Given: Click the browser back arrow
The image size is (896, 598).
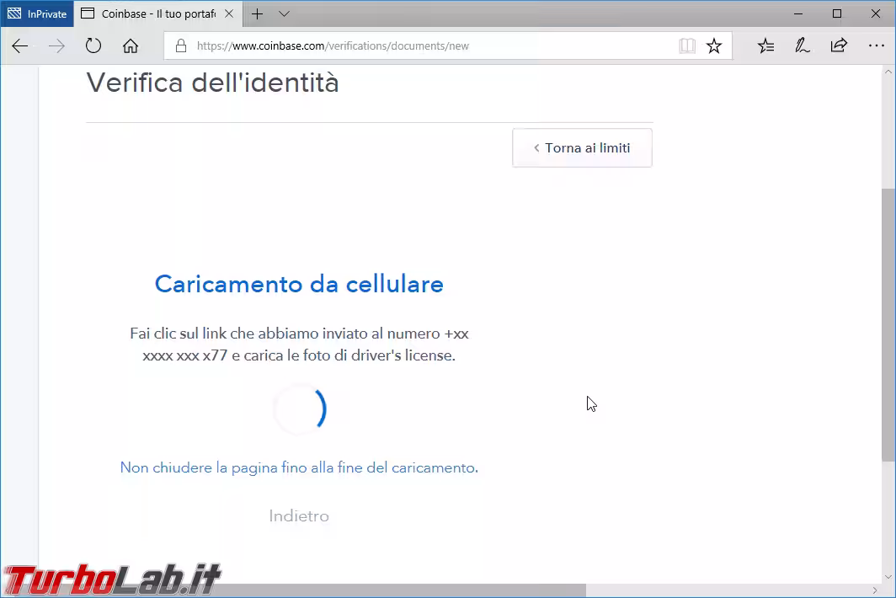Looking at the screenshot, I should click(20, 46).
